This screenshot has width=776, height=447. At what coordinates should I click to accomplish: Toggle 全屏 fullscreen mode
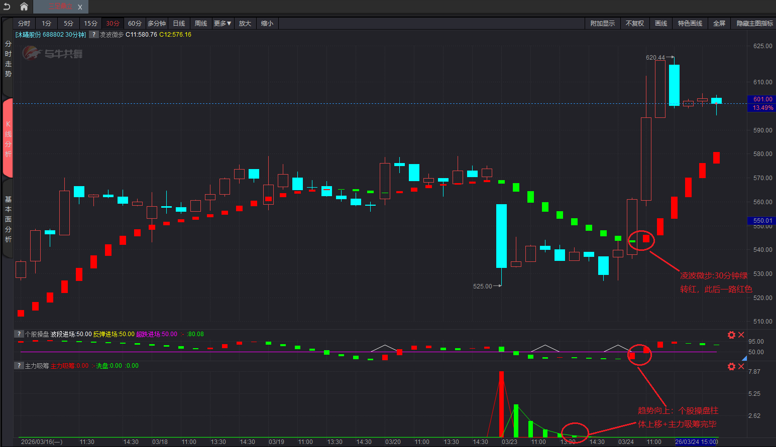(719, 24)
